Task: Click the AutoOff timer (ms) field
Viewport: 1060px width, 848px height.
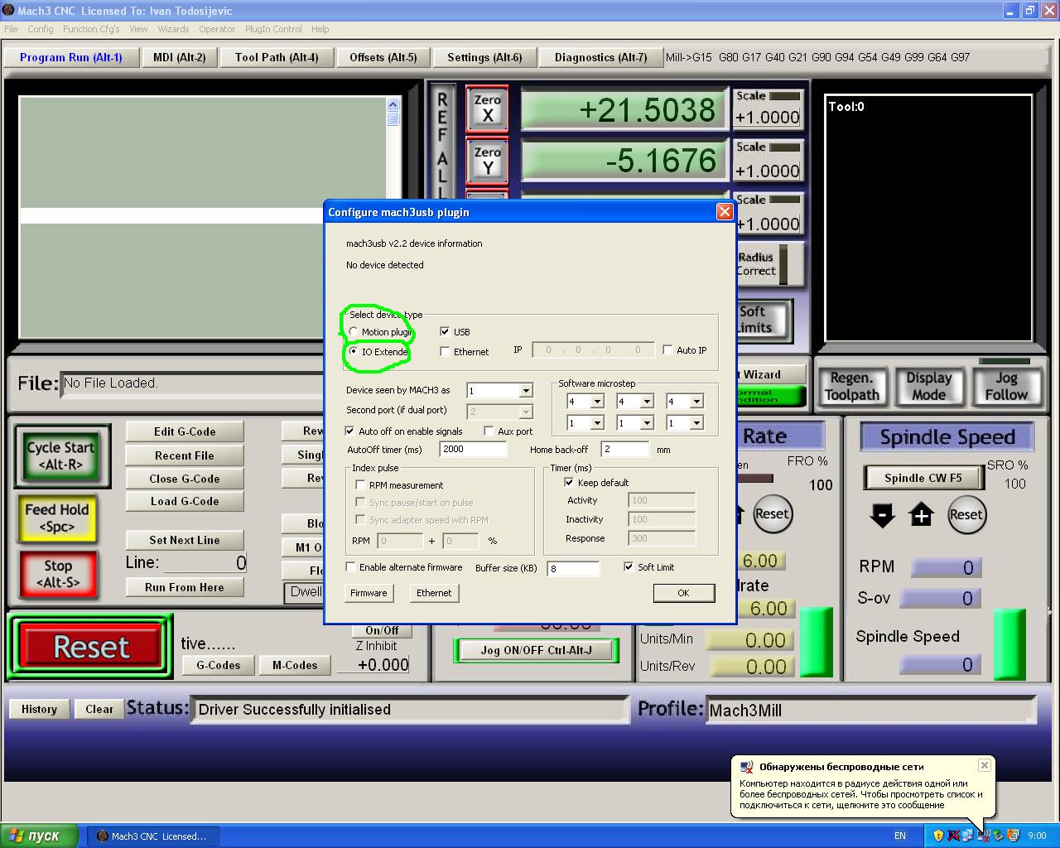Action: point(473,449)
